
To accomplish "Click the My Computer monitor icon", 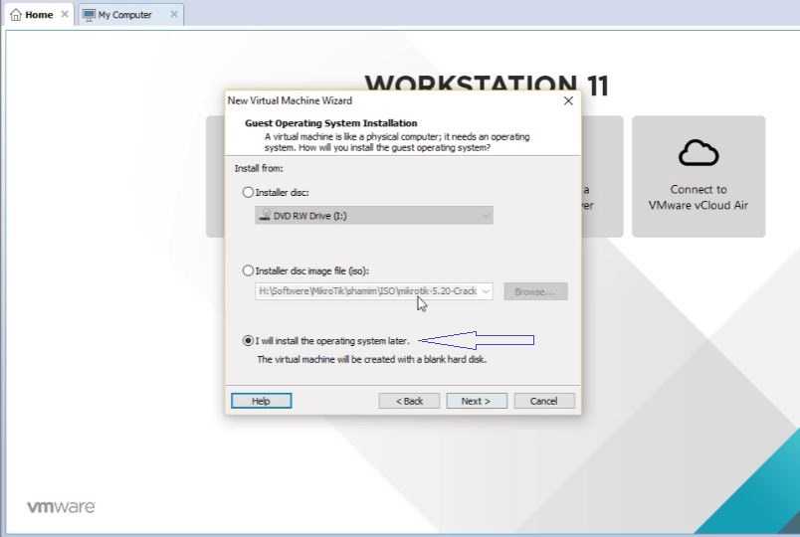I will pyautogui.click(x=89, y=15).
